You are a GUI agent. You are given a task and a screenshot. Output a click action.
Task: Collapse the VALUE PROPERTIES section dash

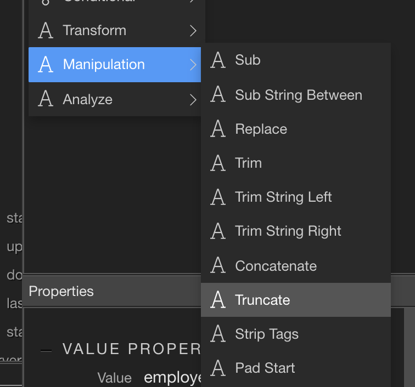pos(46,350)
